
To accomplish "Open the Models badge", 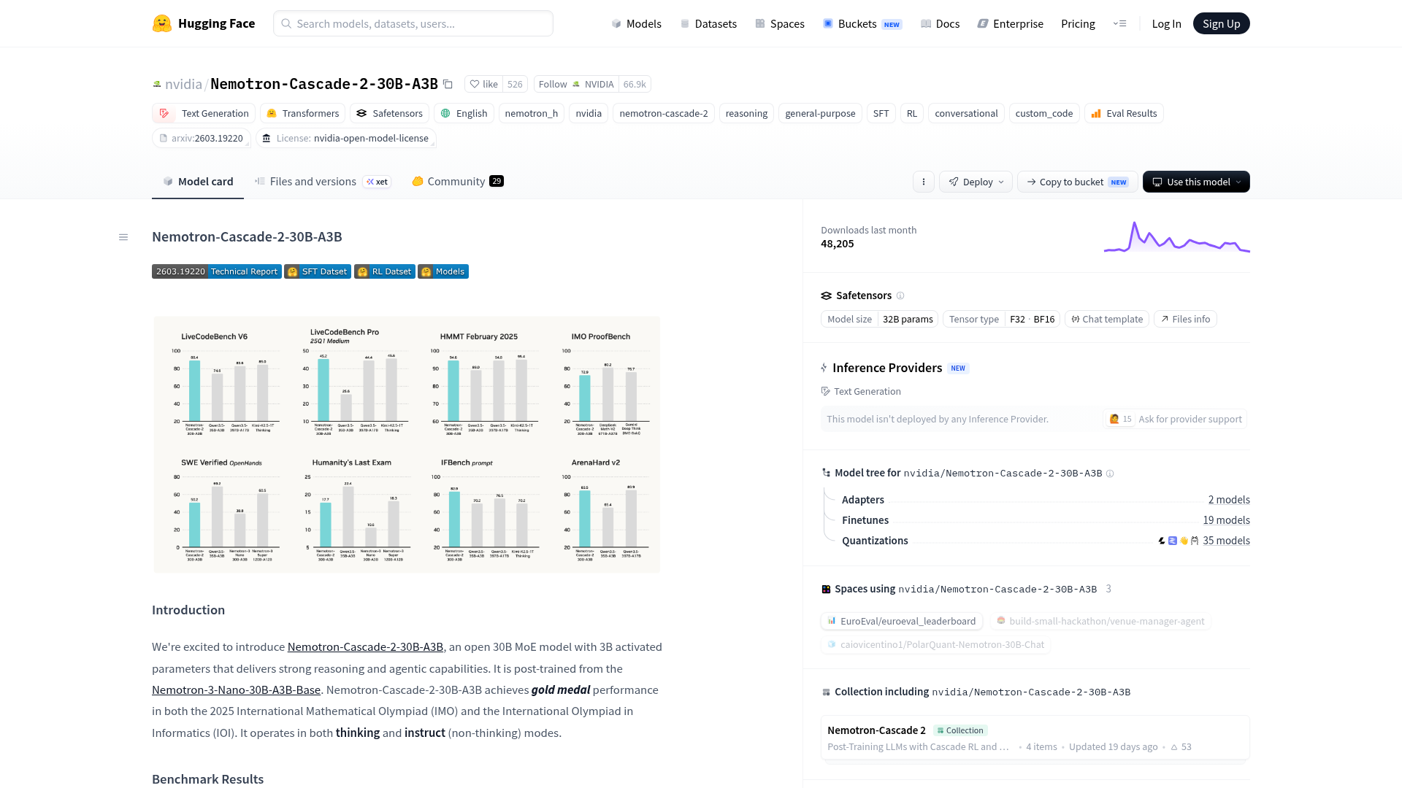I will (443, 271).
